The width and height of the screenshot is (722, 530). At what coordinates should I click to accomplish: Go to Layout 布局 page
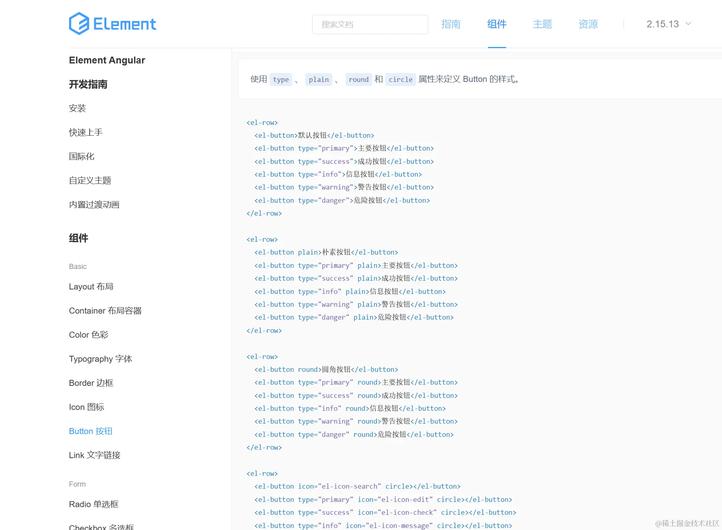point(91,287)
